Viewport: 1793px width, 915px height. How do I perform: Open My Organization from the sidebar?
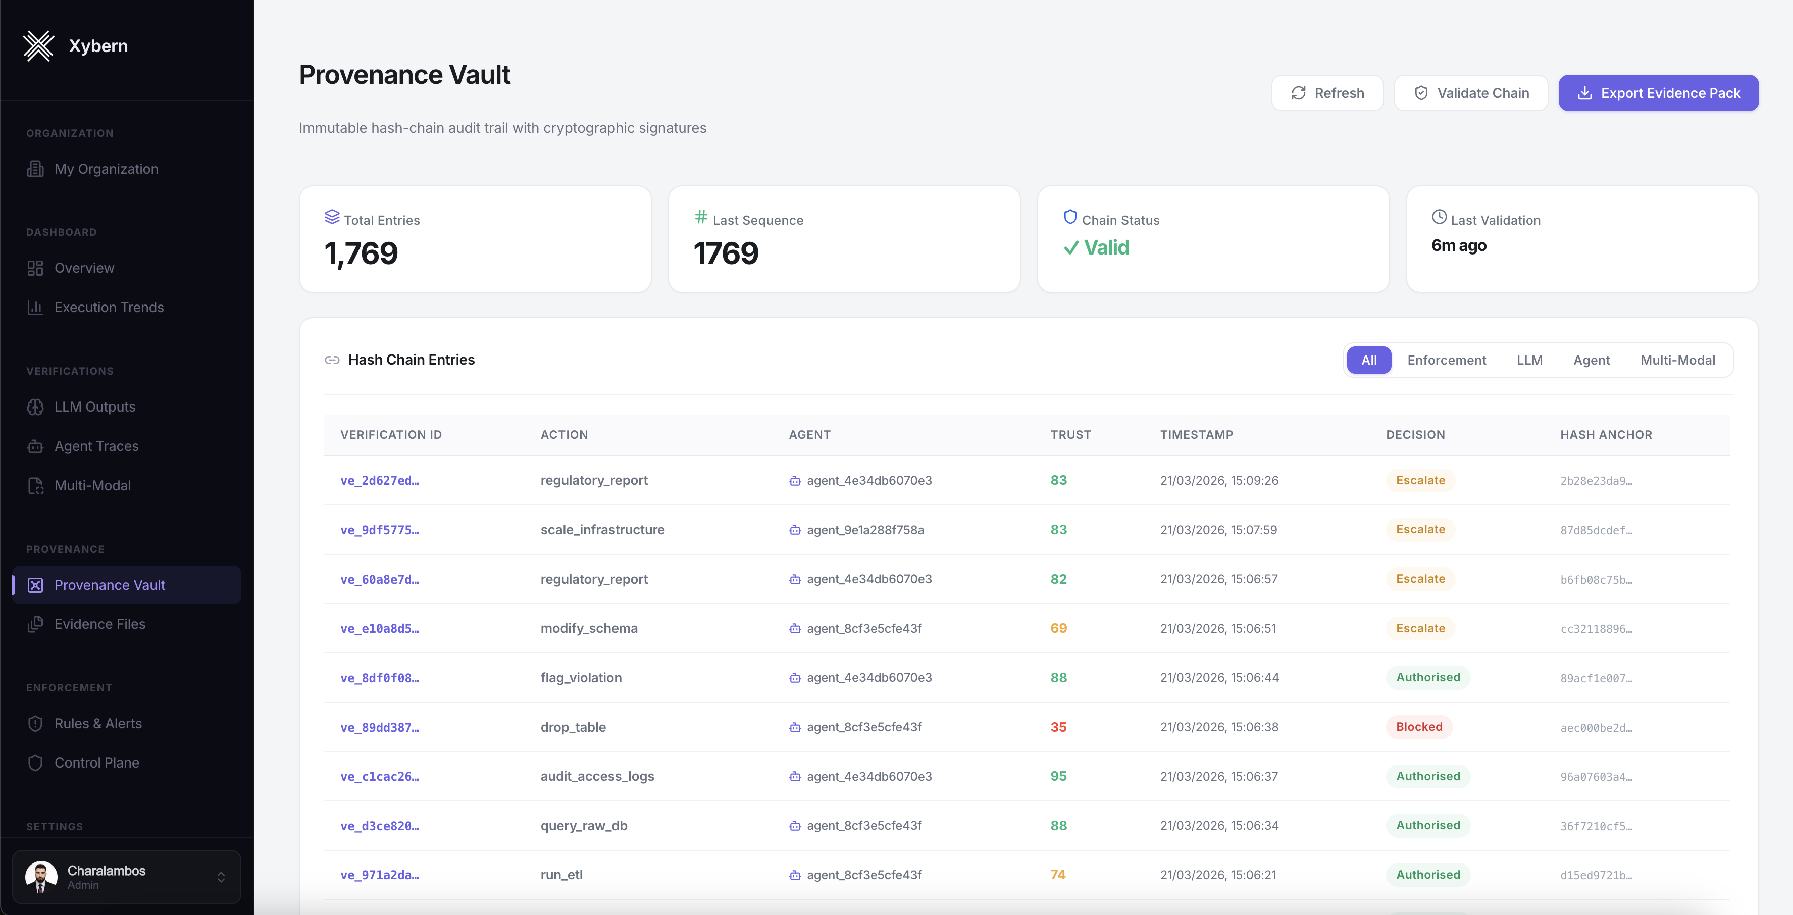pyautogui.click(x=106, y=169)
